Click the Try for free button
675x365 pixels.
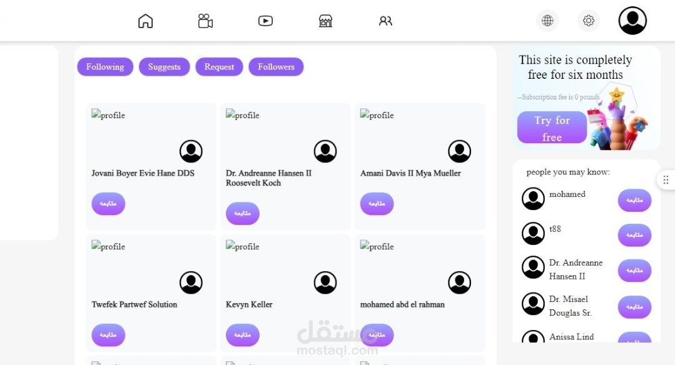coord(552,128)
